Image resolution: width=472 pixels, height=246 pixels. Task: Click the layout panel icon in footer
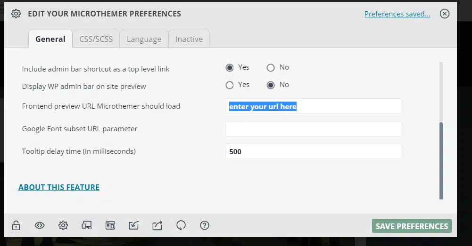[110, 226]
